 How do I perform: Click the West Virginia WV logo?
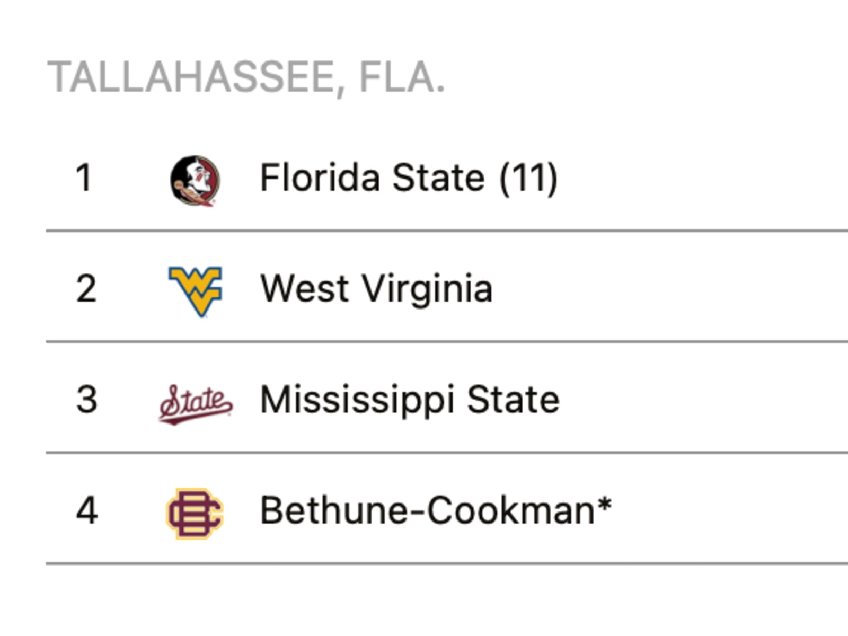tap(195, 291)
